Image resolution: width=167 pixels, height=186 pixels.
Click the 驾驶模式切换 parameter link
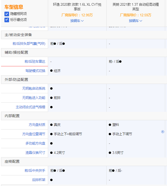[x=35, y=71]
